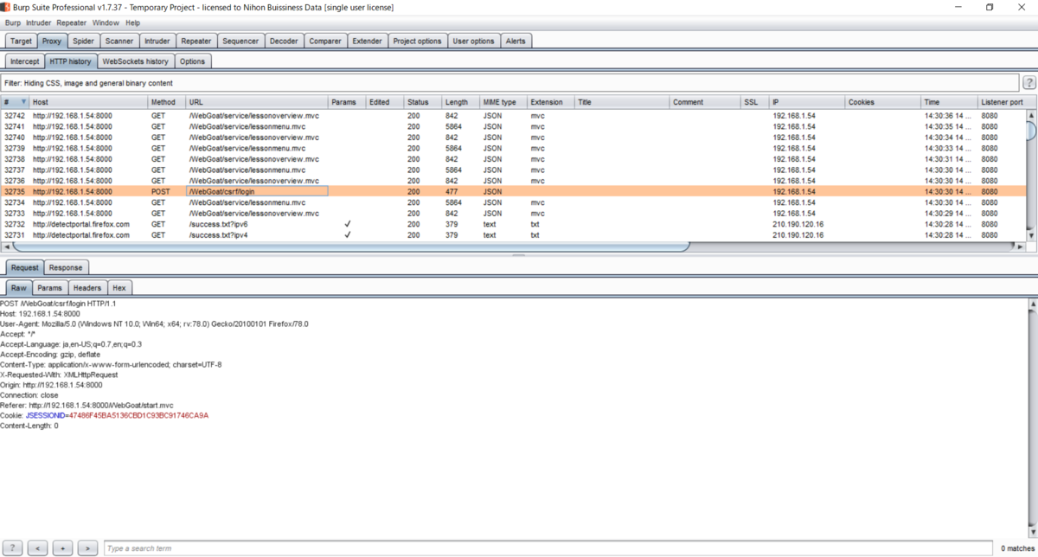
Task: Open the Project options tab
Action: (x=417, y=41)
